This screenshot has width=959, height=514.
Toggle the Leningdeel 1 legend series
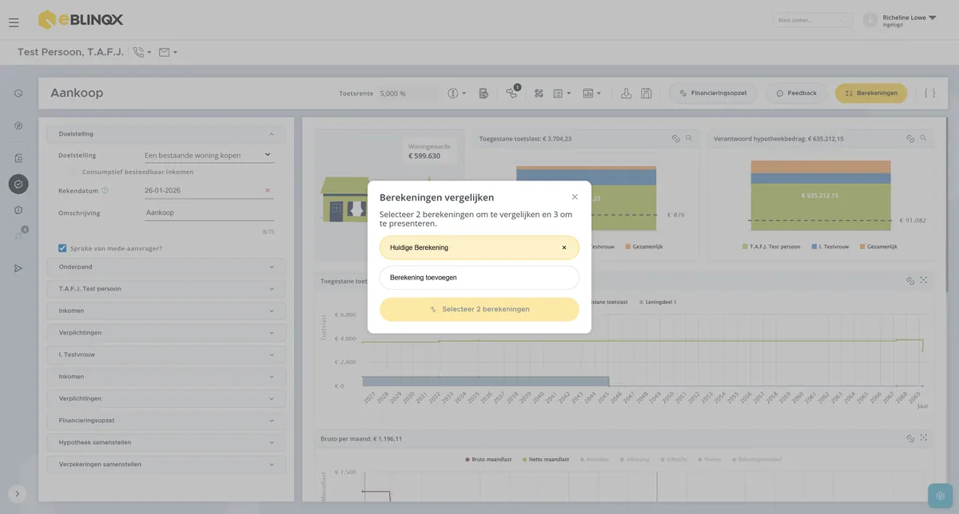click(x=658, y=302)
